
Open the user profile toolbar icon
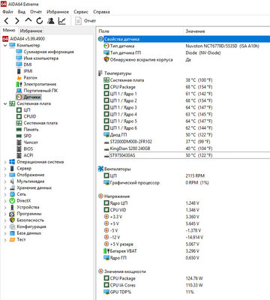(x=51, y=21)
